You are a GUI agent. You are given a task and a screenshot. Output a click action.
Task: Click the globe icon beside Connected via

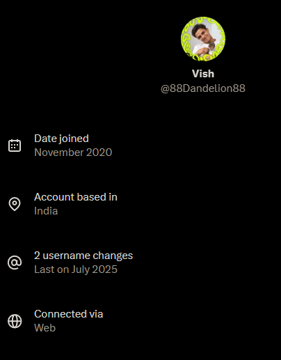coord(15,321)
